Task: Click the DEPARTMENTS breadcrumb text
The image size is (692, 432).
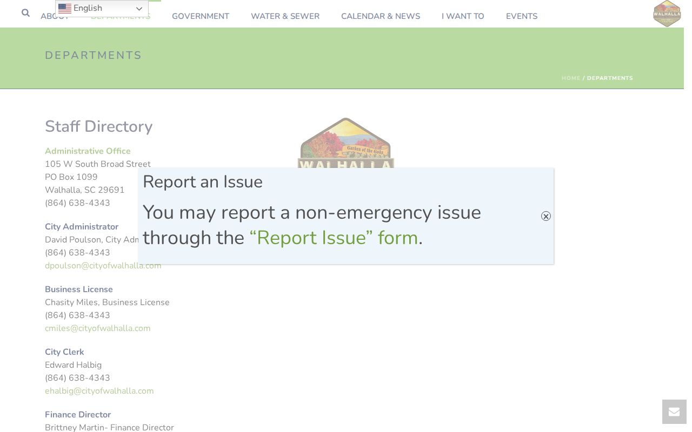Action: (x=610, y=78)
